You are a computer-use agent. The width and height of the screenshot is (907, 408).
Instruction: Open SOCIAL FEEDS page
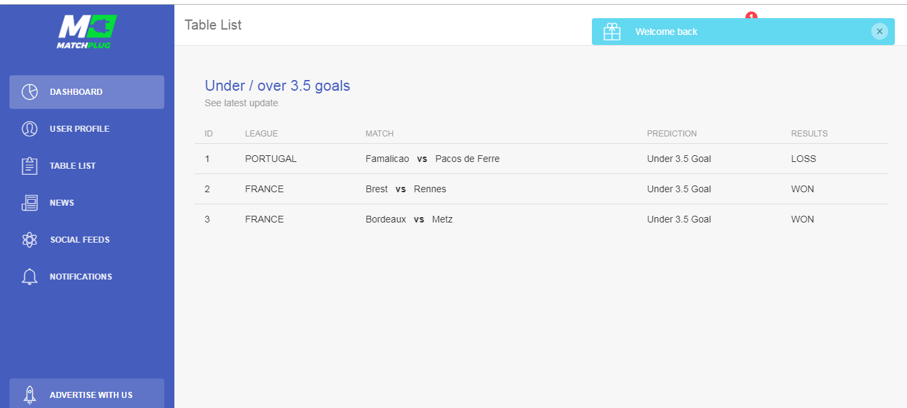87,240
